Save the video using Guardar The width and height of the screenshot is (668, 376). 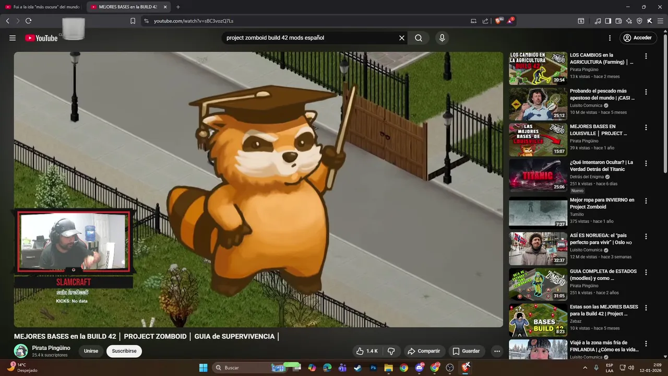(x=466, y=351)
